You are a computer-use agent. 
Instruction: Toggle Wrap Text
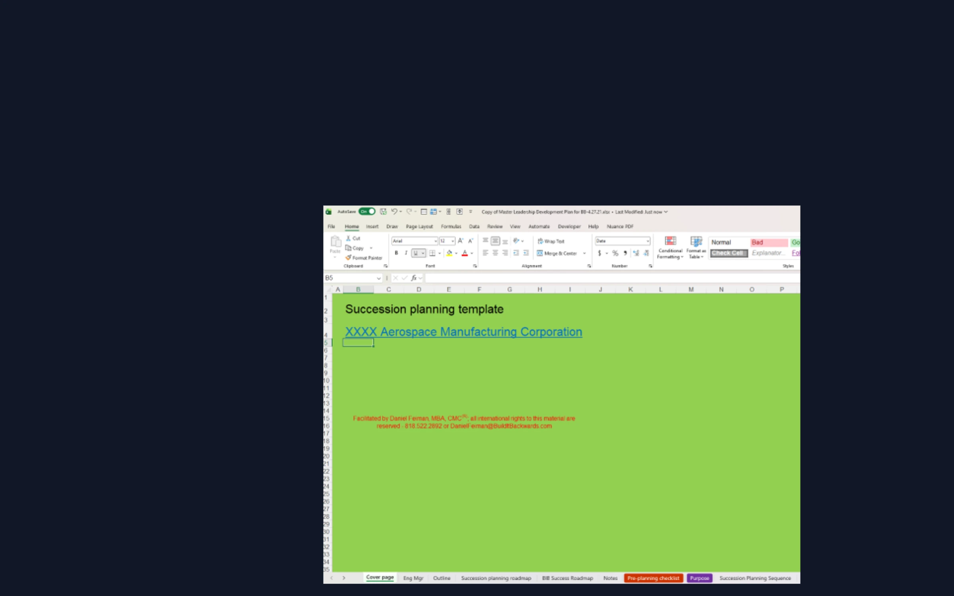pos(551,241)
